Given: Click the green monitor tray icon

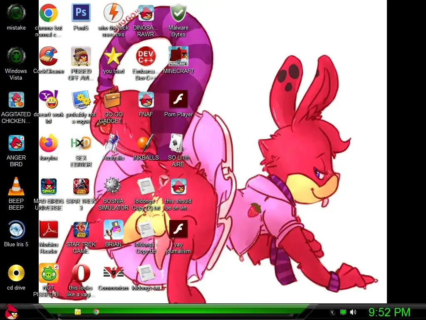Looking at the screenshot, I should pos(343,312).
